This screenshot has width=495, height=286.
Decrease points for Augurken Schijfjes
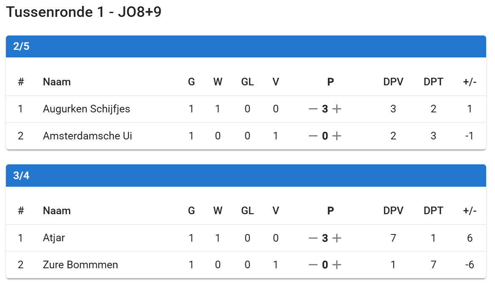(x=313, y=109)
